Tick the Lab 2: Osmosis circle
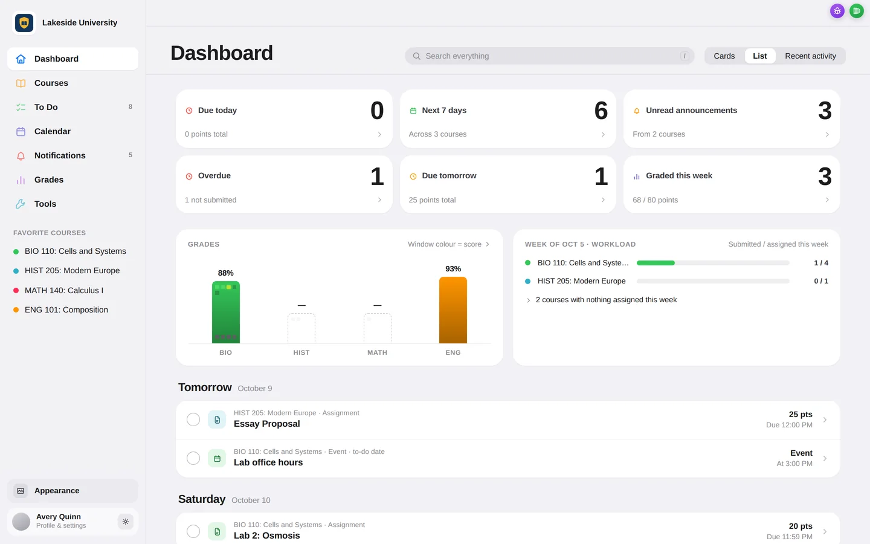 tap(193, 531)
